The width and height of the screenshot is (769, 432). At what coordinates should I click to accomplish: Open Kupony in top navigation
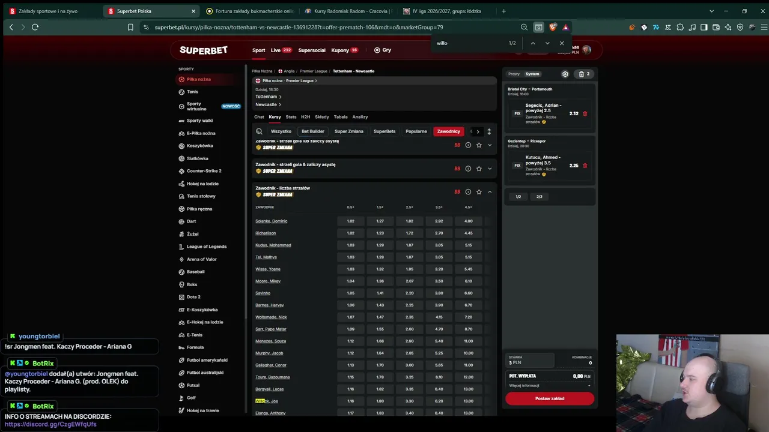tap(345, 50)
